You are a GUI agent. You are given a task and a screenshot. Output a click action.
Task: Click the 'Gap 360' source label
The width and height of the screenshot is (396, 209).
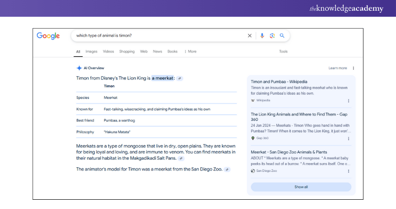(x=262, y=138)
